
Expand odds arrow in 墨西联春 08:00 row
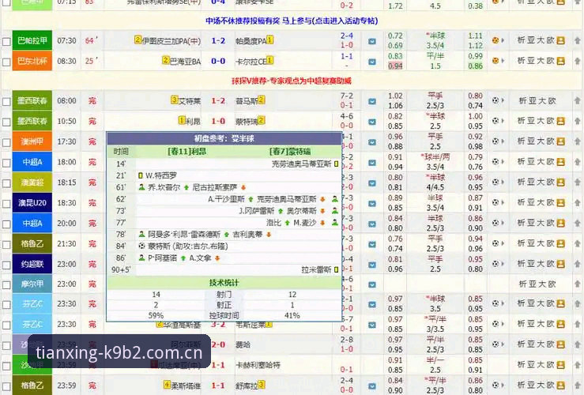(x=503, y=100)
